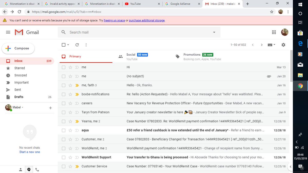Screen dimensions: 308x173
Task: Go to the newer page arrow
Action: pyautogui.click(x=253, y=45)
